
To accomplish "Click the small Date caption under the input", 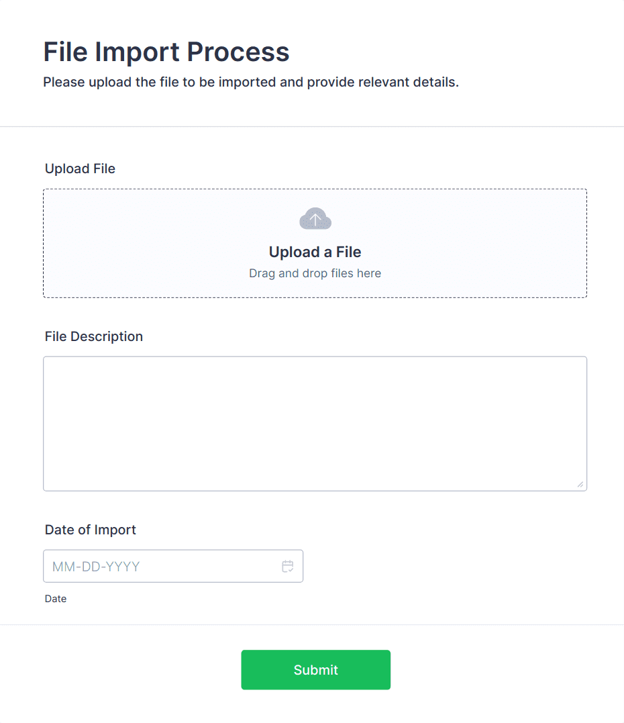I will pyautogui.click(x=56, y=598).
